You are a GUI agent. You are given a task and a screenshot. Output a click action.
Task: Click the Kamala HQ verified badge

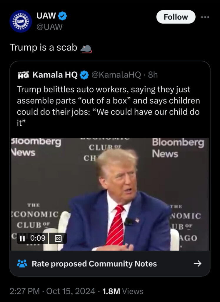(84, 75)
